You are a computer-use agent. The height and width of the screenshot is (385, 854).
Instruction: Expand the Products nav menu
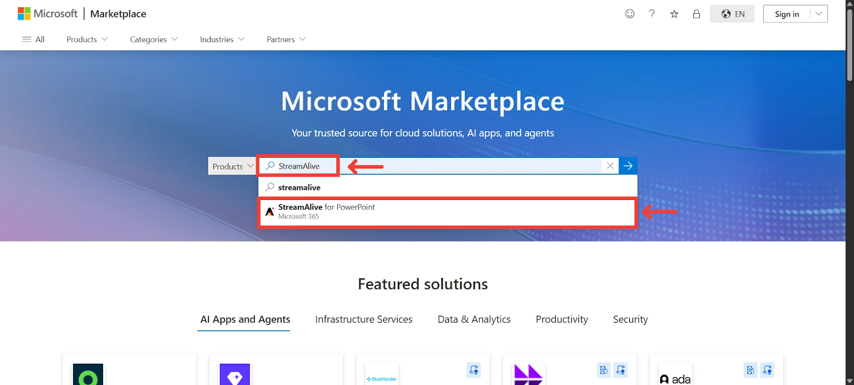pyautogui.click(x=87, y=39)
